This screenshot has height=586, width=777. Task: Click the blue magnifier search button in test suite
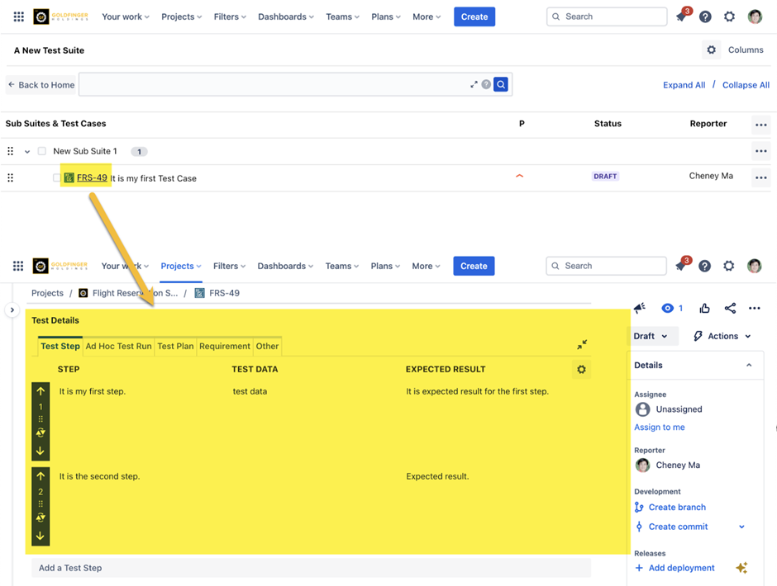(x=500, y=84)
